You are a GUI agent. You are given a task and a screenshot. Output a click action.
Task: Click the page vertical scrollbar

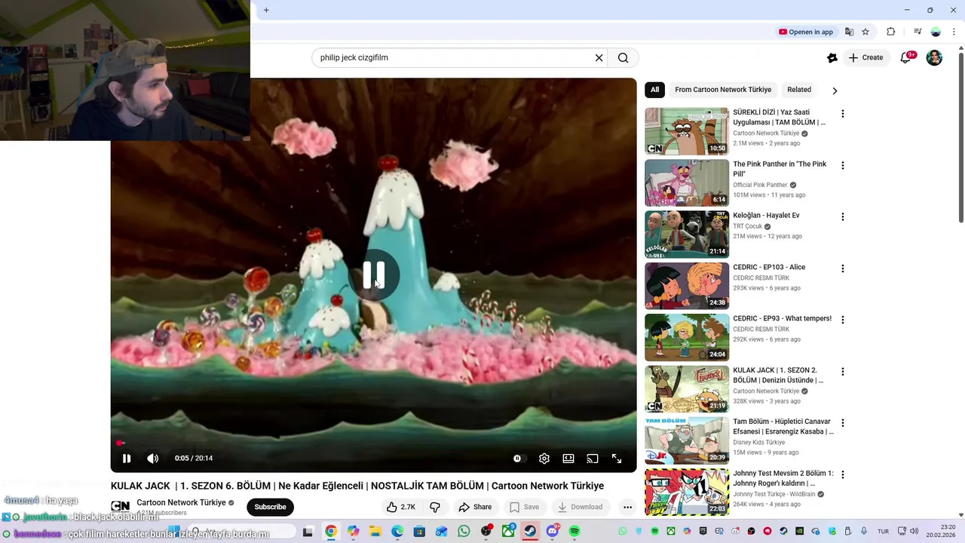click(x=960, y=136)
